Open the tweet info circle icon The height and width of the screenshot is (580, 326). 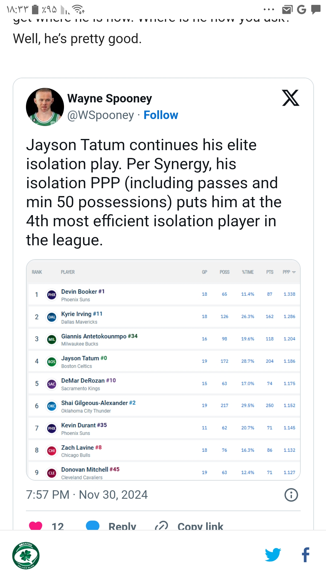point(291,495)
